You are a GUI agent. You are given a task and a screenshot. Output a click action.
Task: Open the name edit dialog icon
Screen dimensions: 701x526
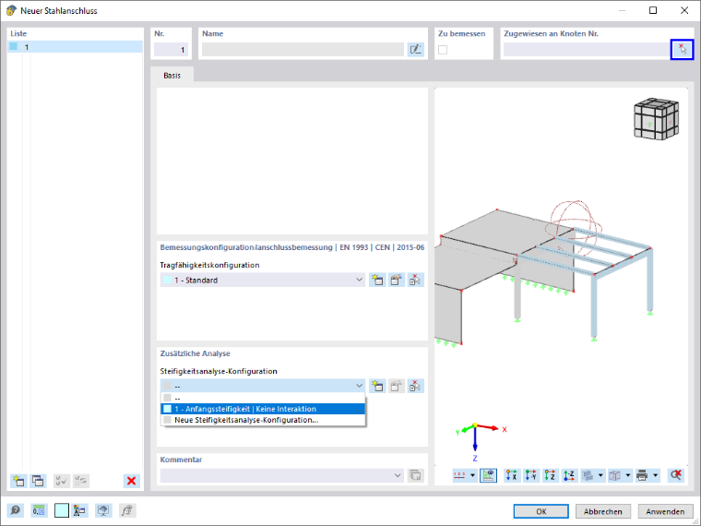click(416, 49)
